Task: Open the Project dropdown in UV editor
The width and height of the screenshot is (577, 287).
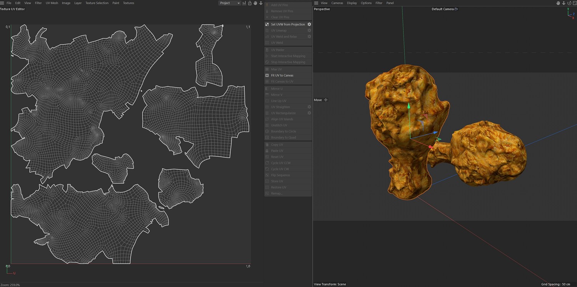Action: tap(230, 3)
